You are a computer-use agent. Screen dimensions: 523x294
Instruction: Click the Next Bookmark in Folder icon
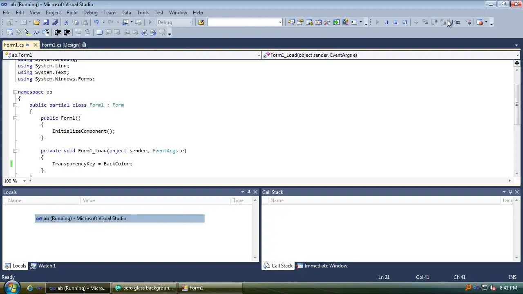pyautogui.click(x=135, y=32)
